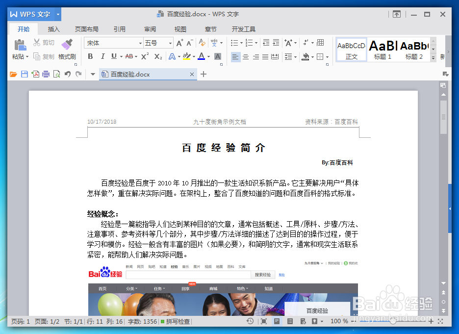Expand quick access toolbar customize arrow
This screenshot has height=334, width=459.
point(93,75)
